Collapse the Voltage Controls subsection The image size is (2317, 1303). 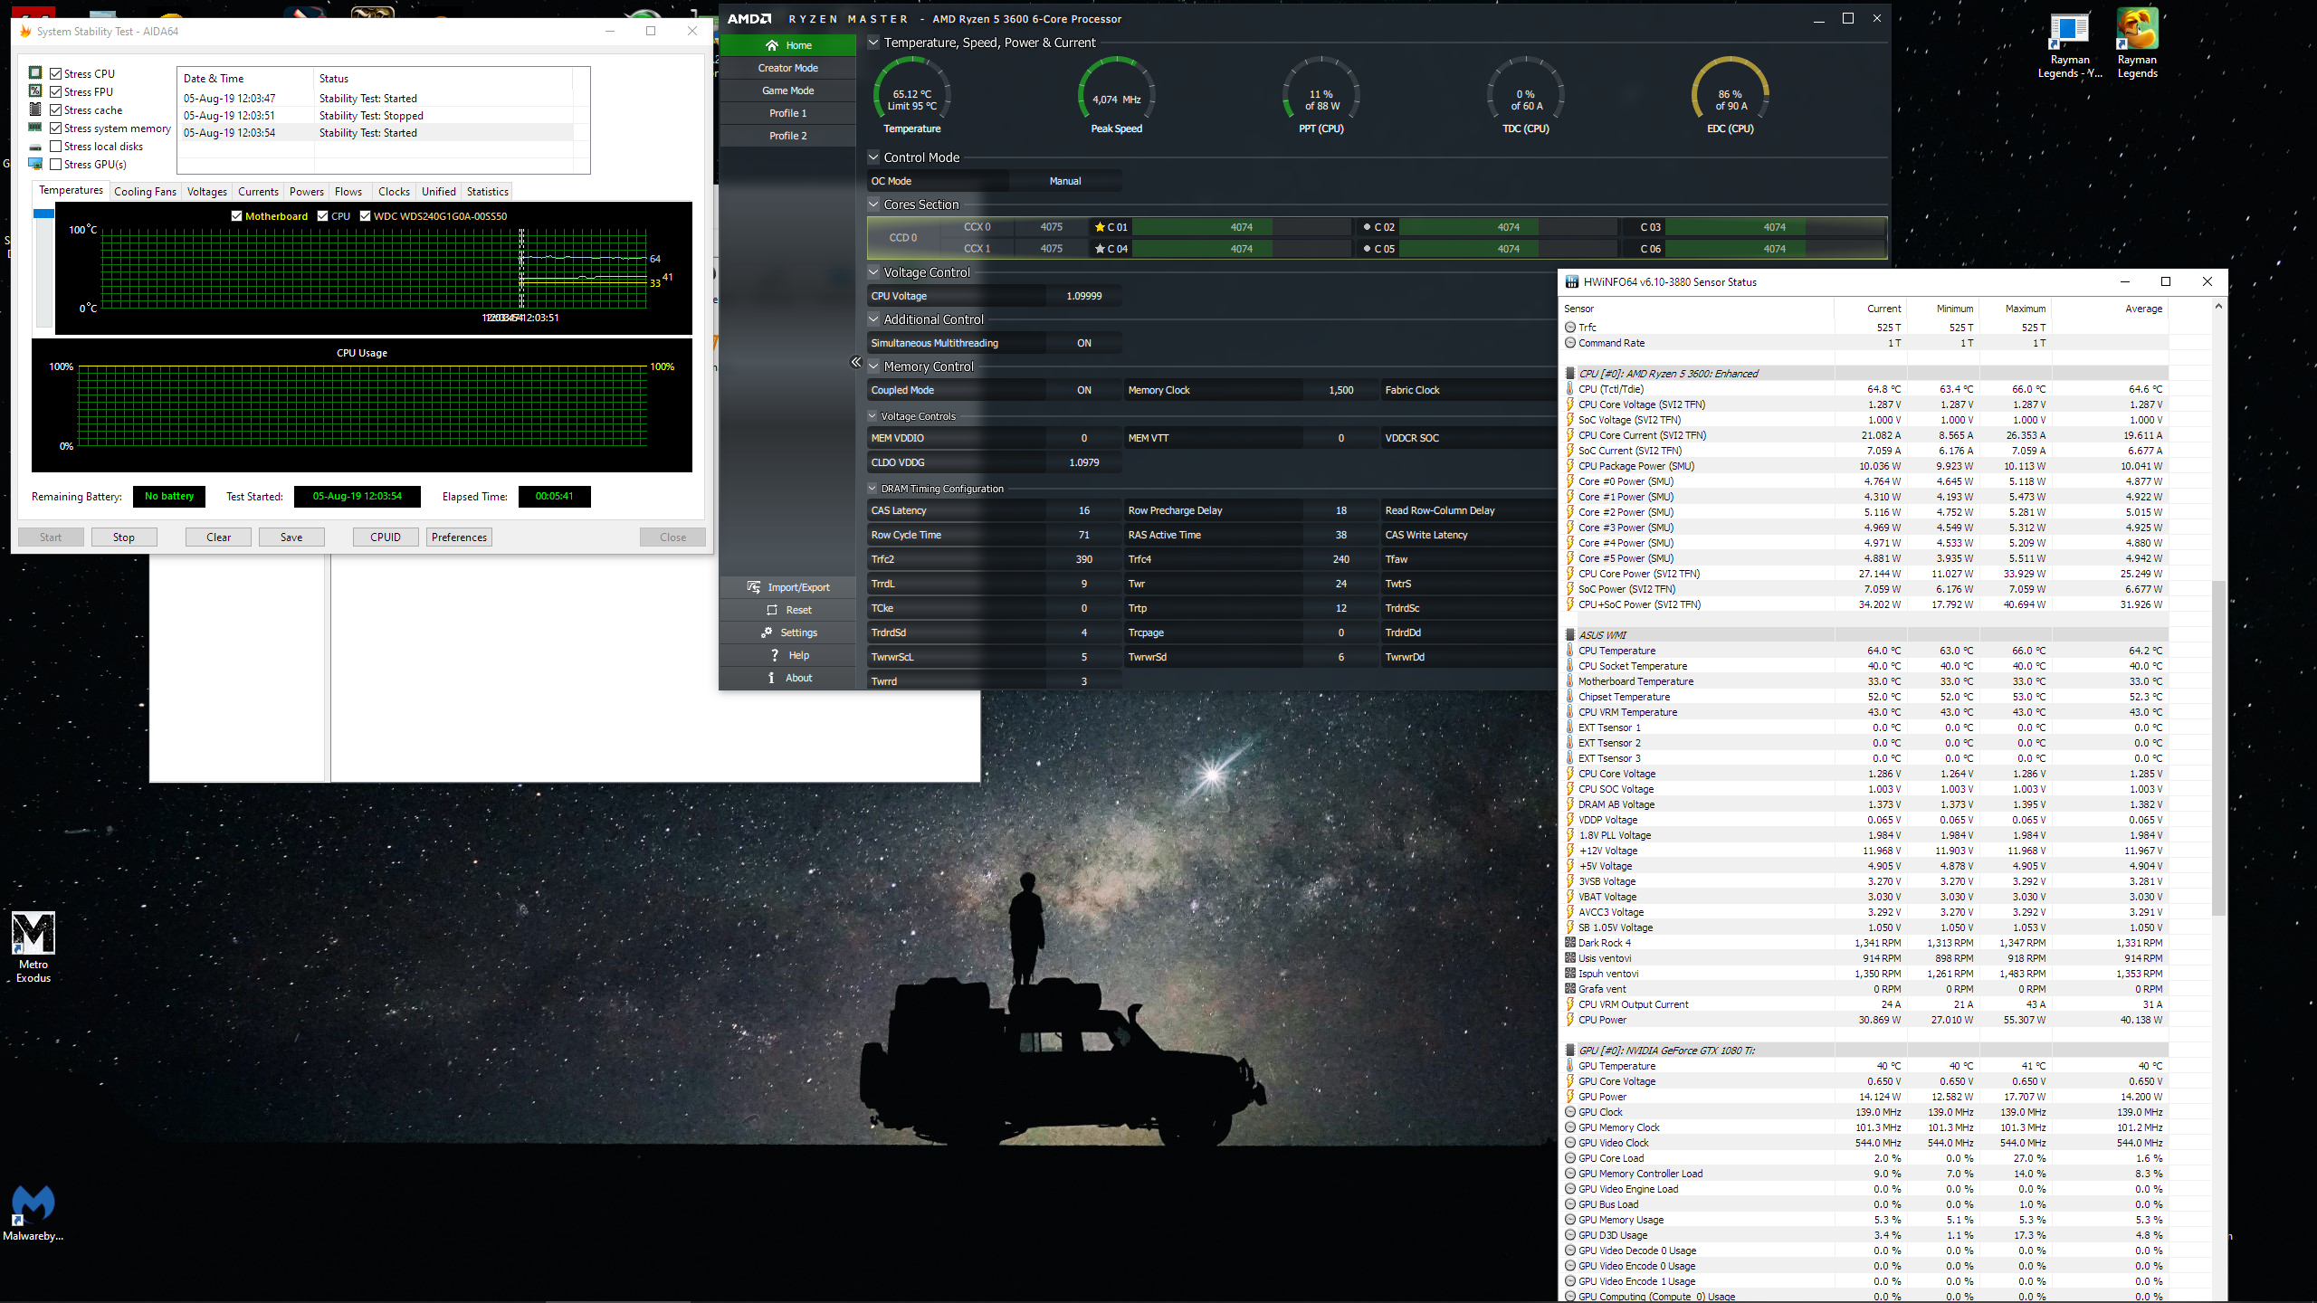[872, 416]
